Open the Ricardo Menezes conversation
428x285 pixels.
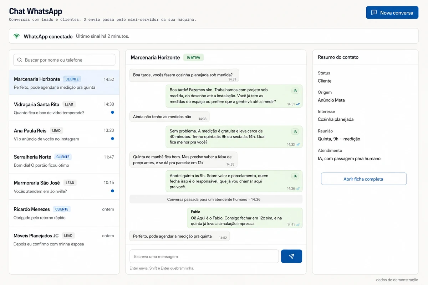click(64, 213)
